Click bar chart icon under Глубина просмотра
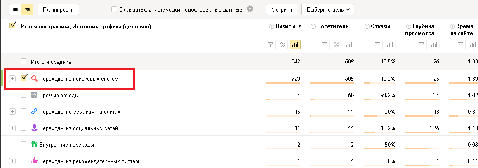478x168 pixels. point(434,45)
